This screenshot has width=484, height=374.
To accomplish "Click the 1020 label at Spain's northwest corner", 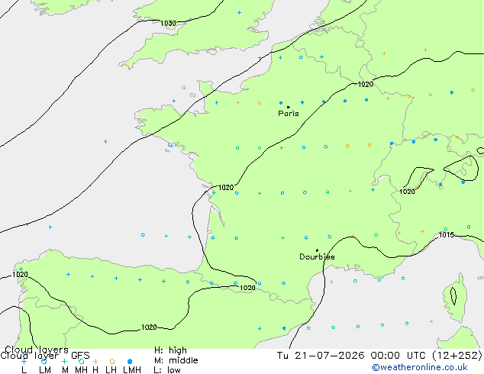I will point(20,274).
